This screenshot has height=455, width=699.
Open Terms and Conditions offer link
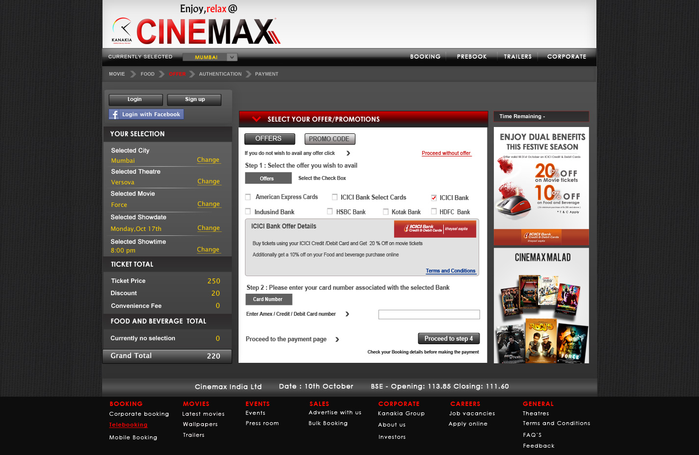[x=451, y=271]
